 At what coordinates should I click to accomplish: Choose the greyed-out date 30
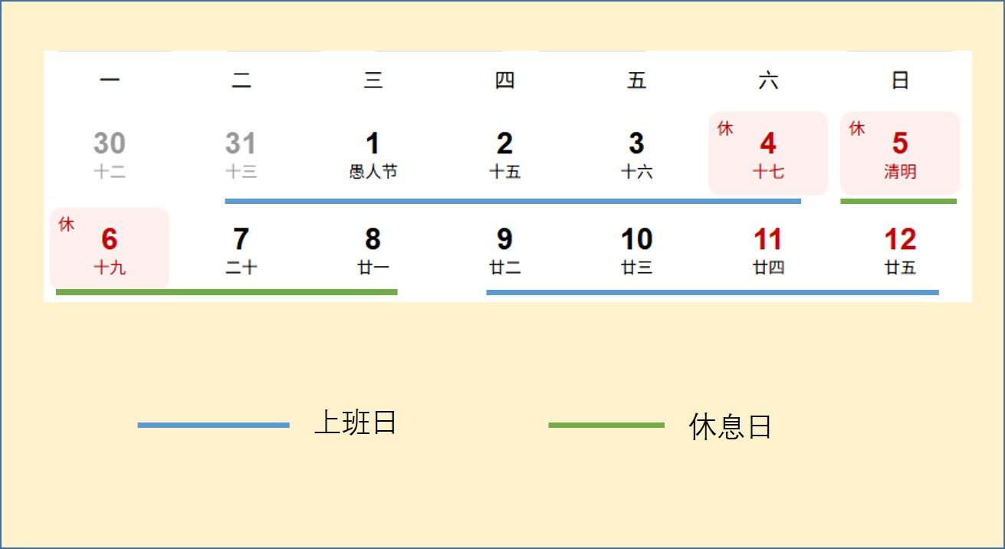pos(110,153)
